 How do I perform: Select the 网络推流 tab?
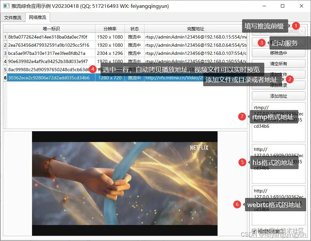[38, 17]
